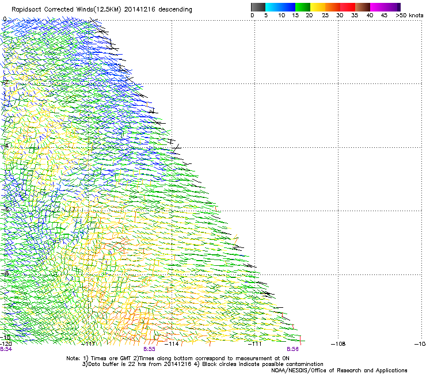
Task: Click the '45' label under the color bar
Action: coord(384,16)
